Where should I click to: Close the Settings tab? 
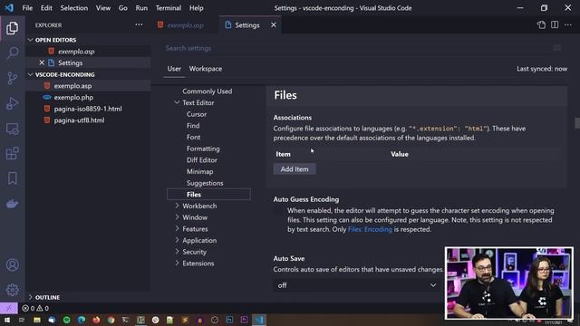(274, 24)
